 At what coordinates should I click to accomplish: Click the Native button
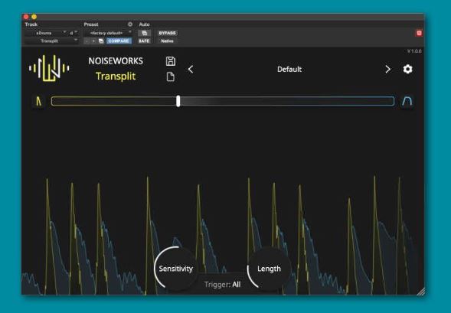tap(167, 41)
